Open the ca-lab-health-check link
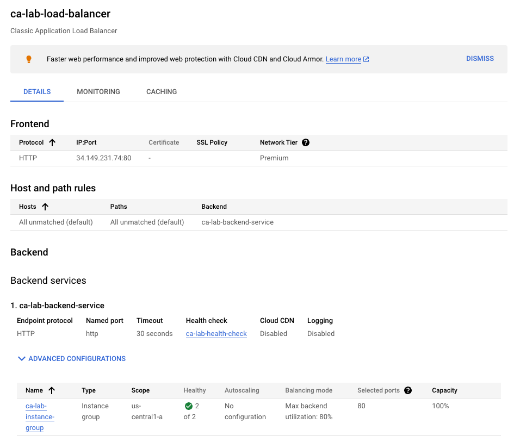514x442 pixels. click(216, 334)
